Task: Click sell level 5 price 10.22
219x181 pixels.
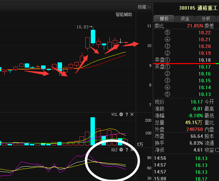Action: tap(204, 33)
